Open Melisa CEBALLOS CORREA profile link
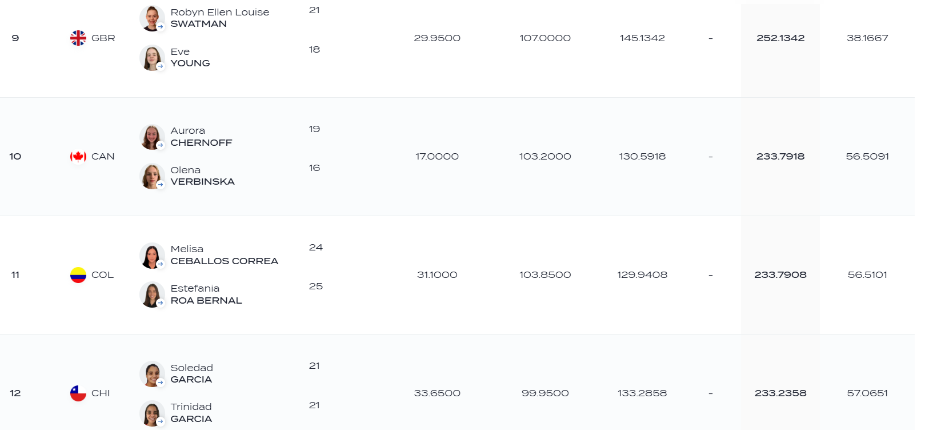The image size is (945, 430). [224, 255]
